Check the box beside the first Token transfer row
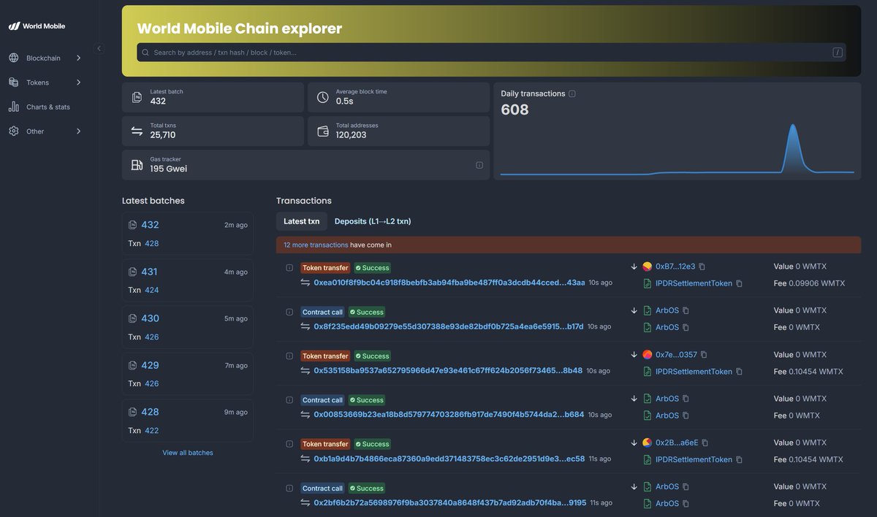Viewport: 877px width, 517px height. coord(288,267)
